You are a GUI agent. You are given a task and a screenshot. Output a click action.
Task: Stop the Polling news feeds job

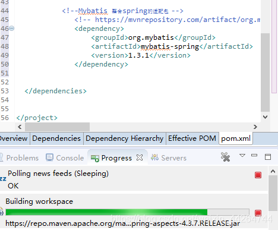pyautogui.click(x=258, y=175)
